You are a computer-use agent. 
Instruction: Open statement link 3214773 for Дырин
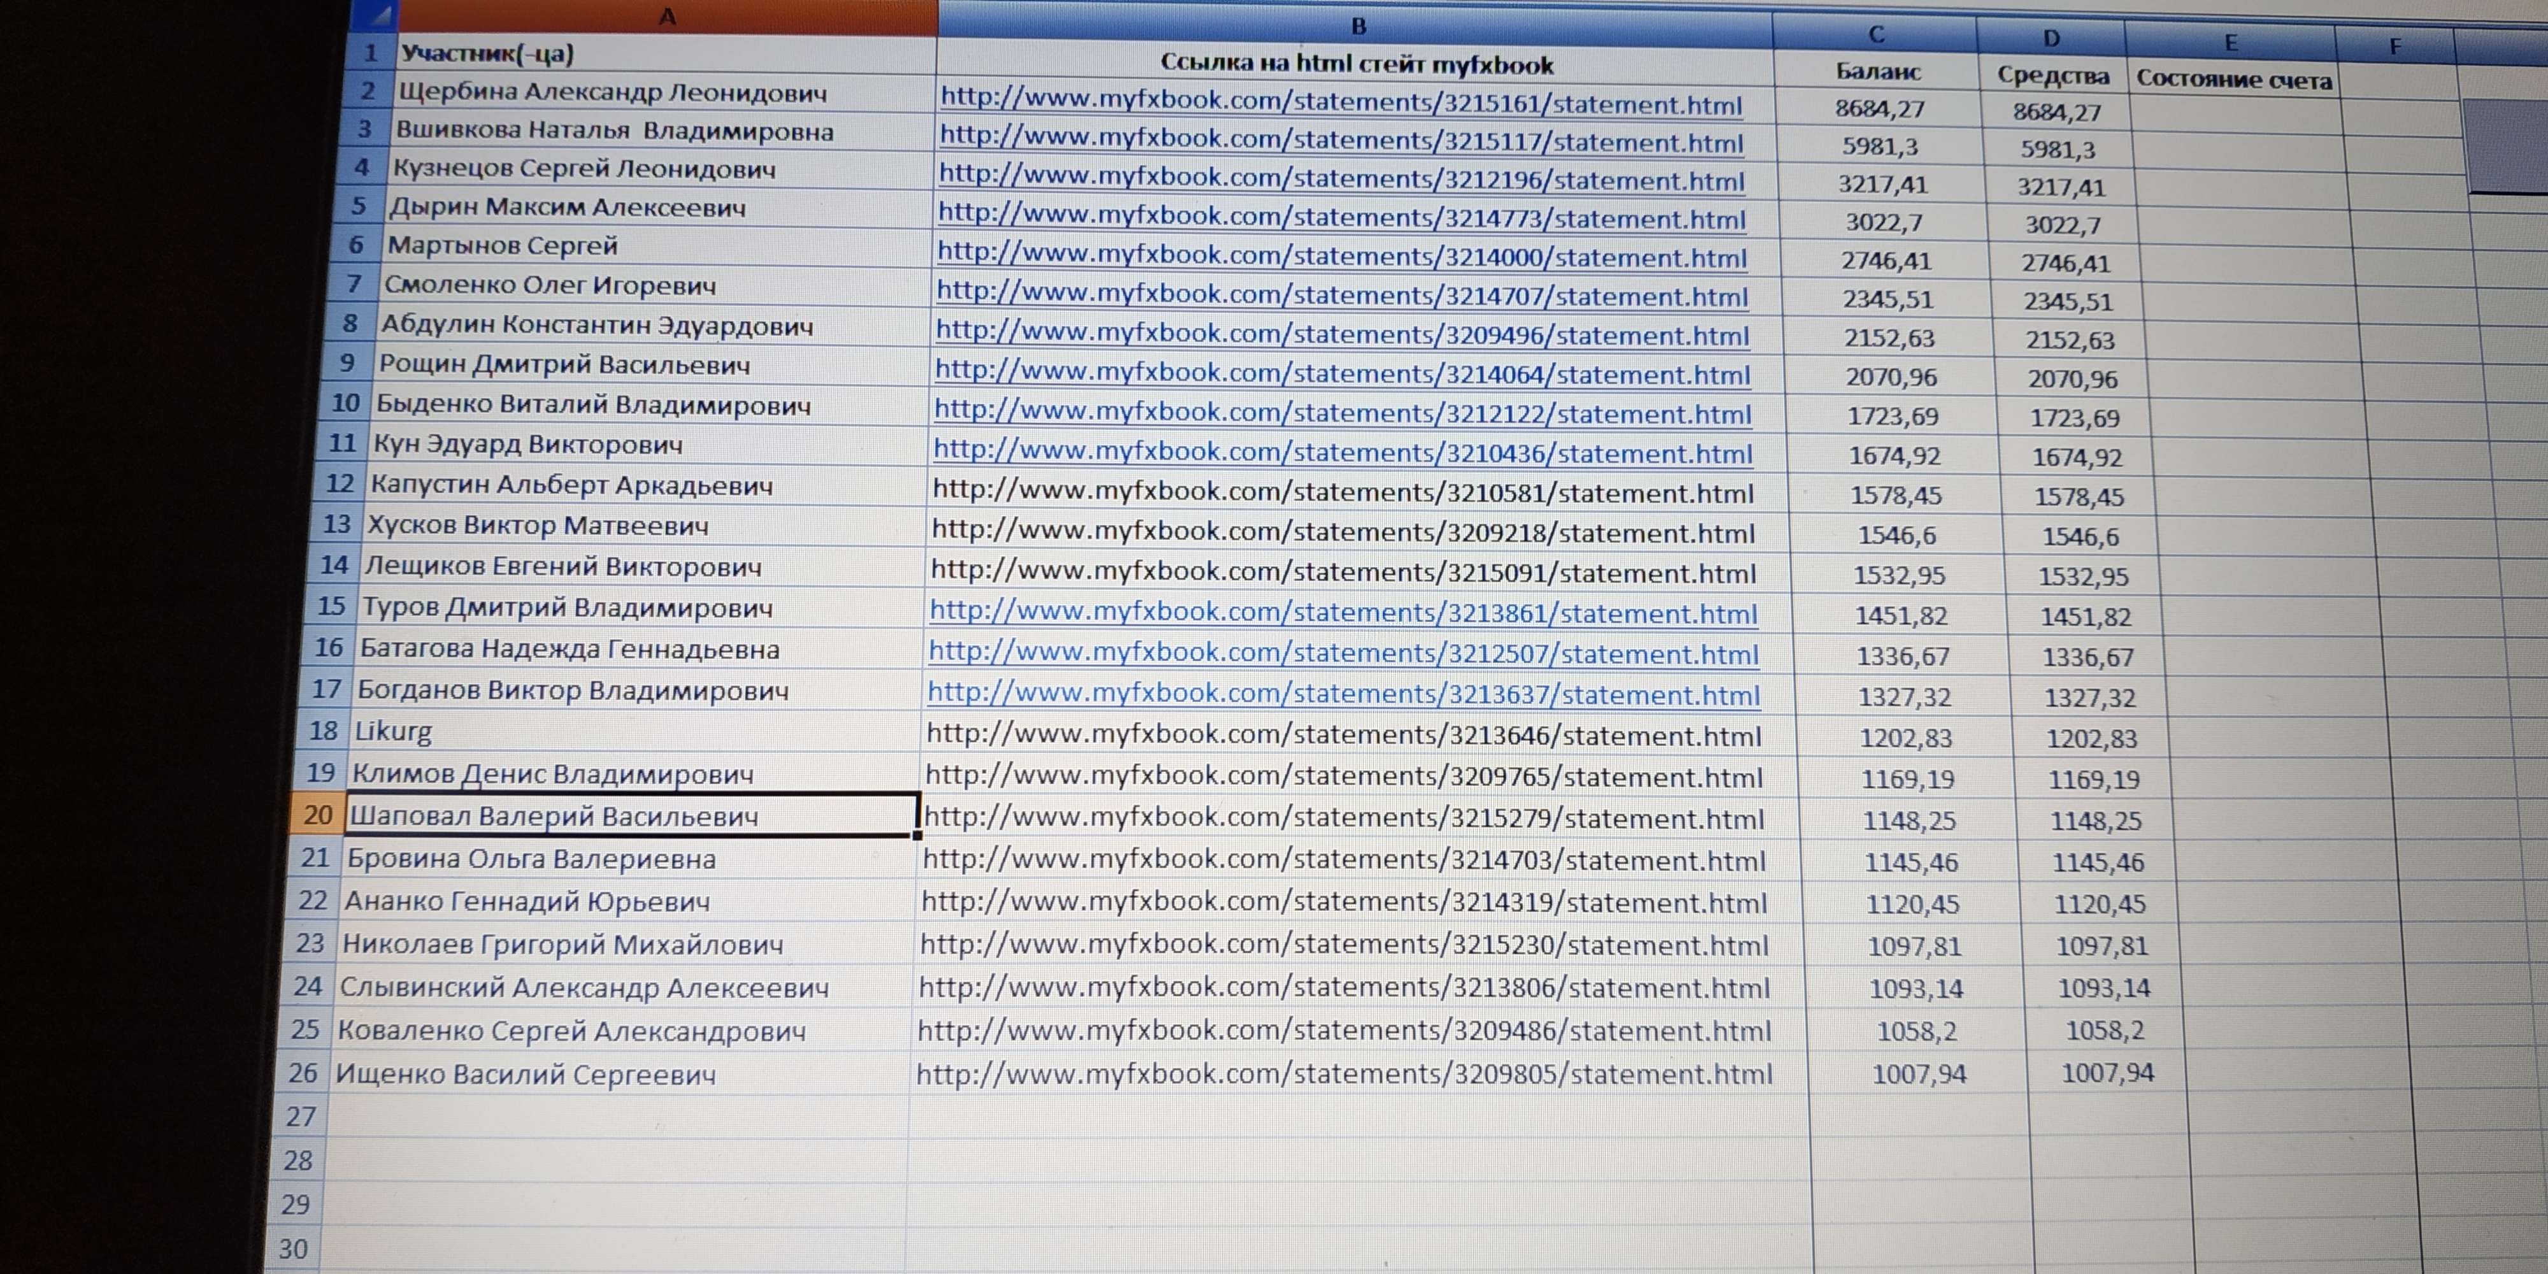coord(1342,216)
